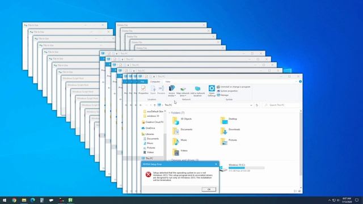Click Pictures under Libraries in sidebar
The width and height of the screenshot is (363, 204).
pos(149,148)
